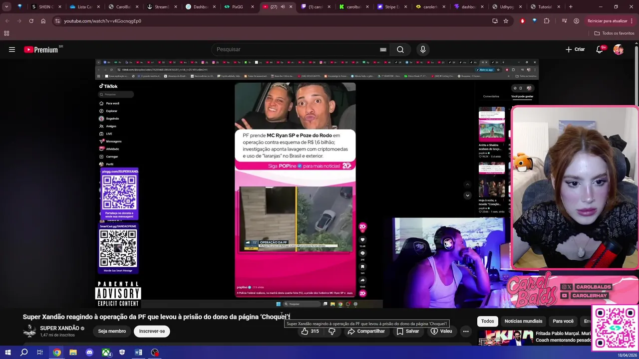This screenshot has height=359, width=639.
Task: Open the on-screen keyboard icon in search
Action: pos(383,49)
